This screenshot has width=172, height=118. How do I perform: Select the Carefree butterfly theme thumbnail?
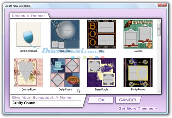[138, 34]
